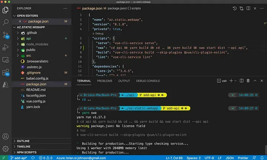Select the package.json editor tab
Image resolution: width=267 pixels, height=160 pixels.
click(92, 8)
